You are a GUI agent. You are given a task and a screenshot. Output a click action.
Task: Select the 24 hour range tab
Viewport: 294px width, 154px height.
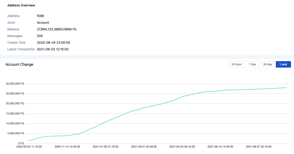click(236, 65)
